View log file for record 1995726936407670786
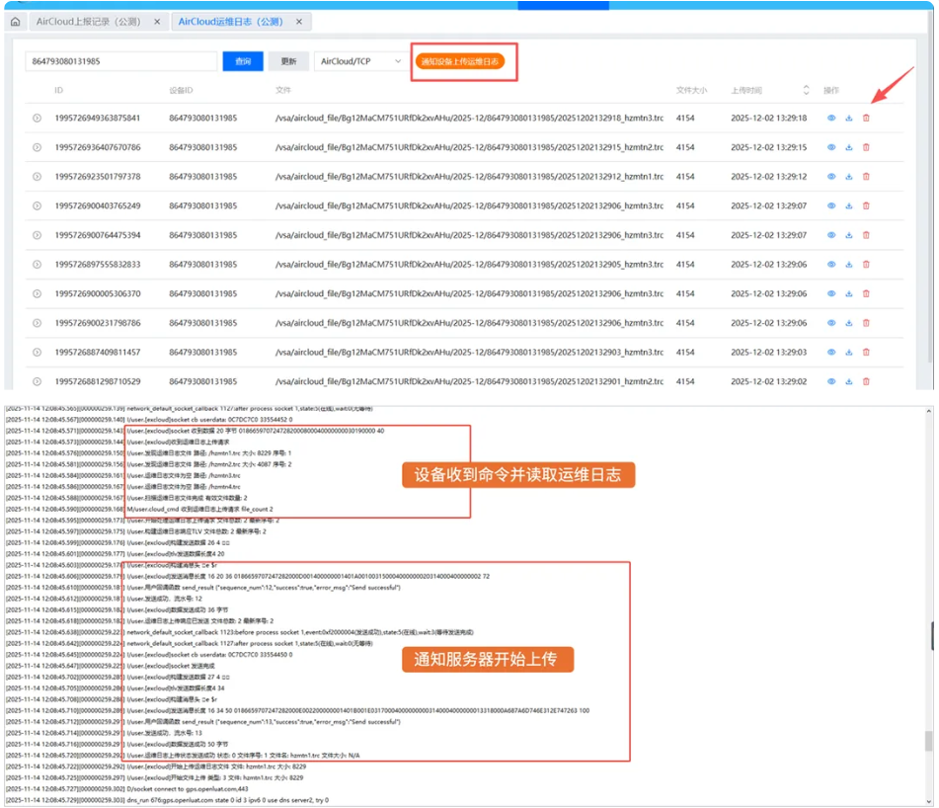Image resolution: width=939 pixels, height=808 pixels. point(831,147)
